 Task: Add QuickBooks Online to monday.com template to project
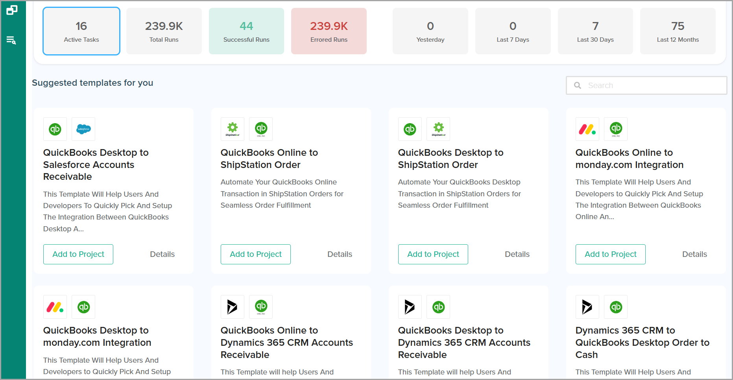(610, 254)
